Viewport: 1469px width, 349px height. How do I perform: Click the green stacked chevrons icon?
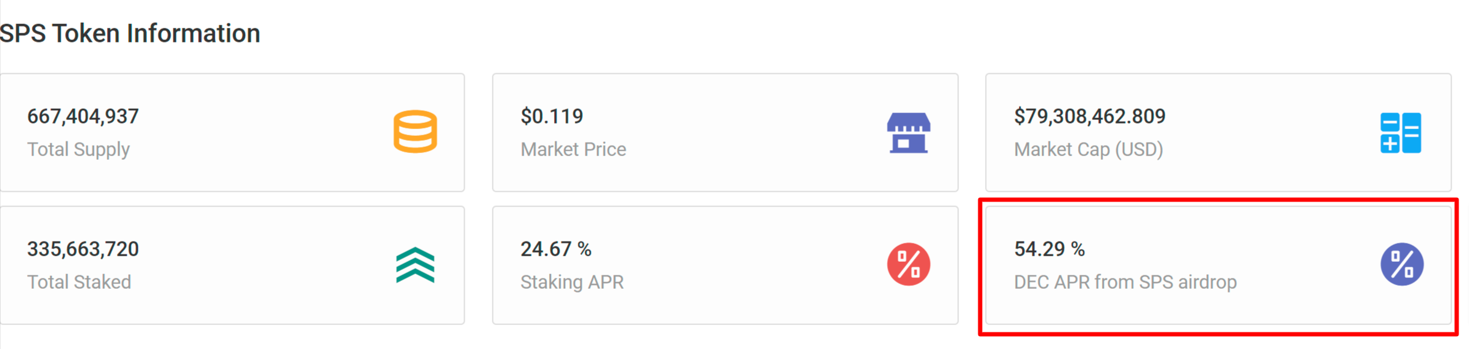tap(415, 265)
